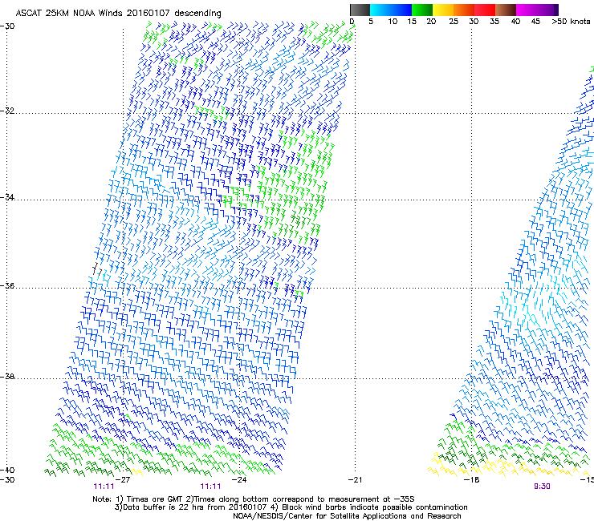Select the green 15-20 knots color band
Viewport: 594px width, 521px height.
coord(422,10)
